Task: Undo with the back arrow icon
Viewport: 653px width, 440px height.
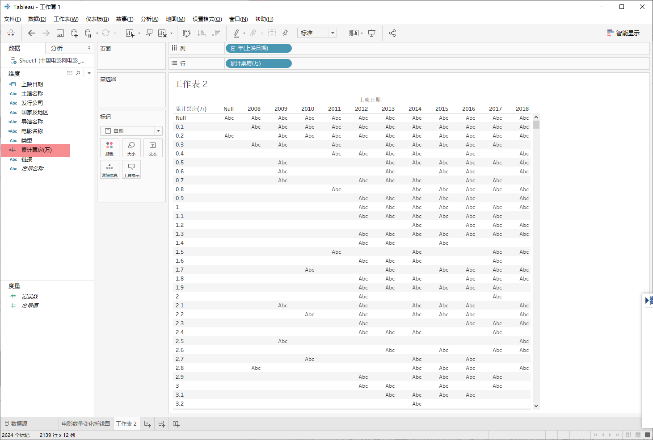Action: tap(32, 33)
